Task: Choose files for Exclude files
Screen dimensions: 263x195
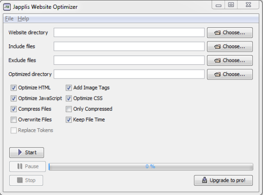Action: [x=230, y=60]
